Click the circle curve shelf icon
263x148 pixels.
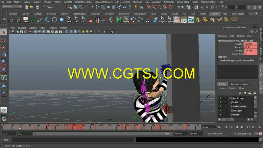click(x=54, y=20)
